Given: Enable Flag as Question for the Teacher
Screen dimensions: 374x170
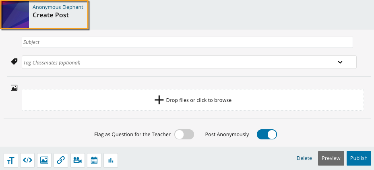Looking at the screenshot, I should coord(184,135).
